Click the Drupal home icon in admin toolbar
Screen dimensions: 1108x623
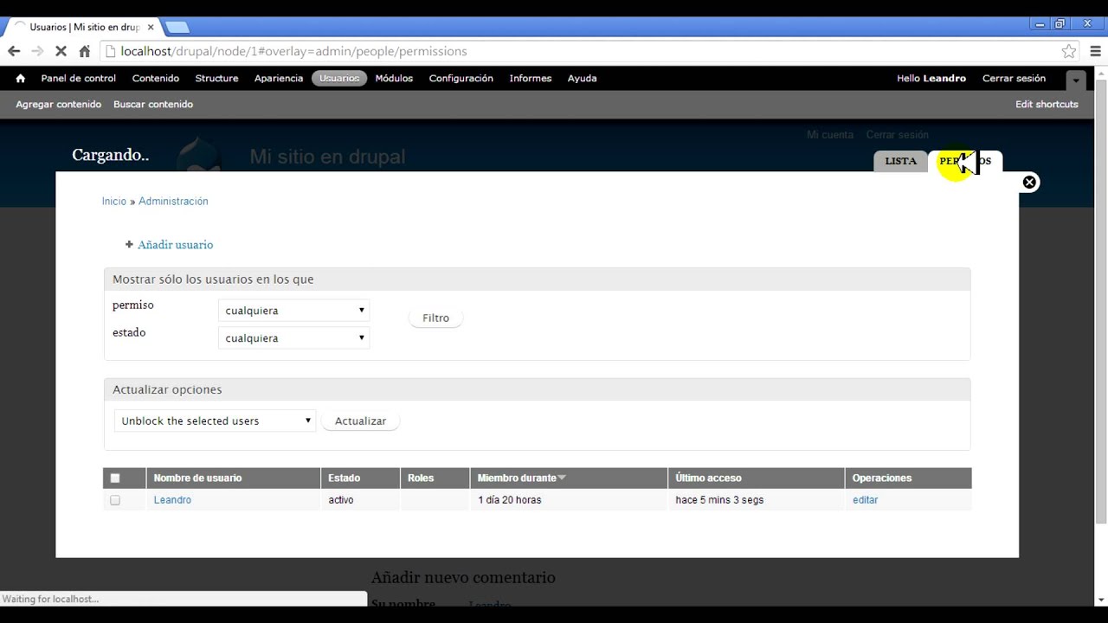point(20,78)
